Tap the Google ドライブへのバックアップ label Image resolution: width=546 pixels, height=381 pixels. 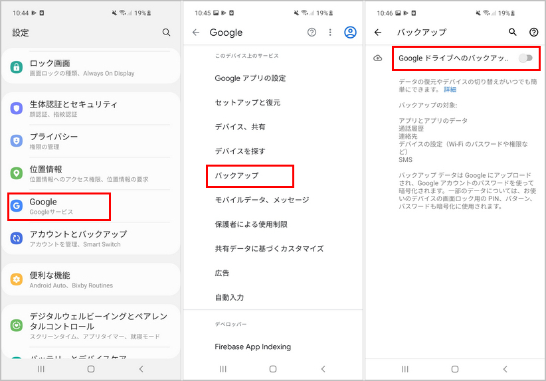pos(454,58)
